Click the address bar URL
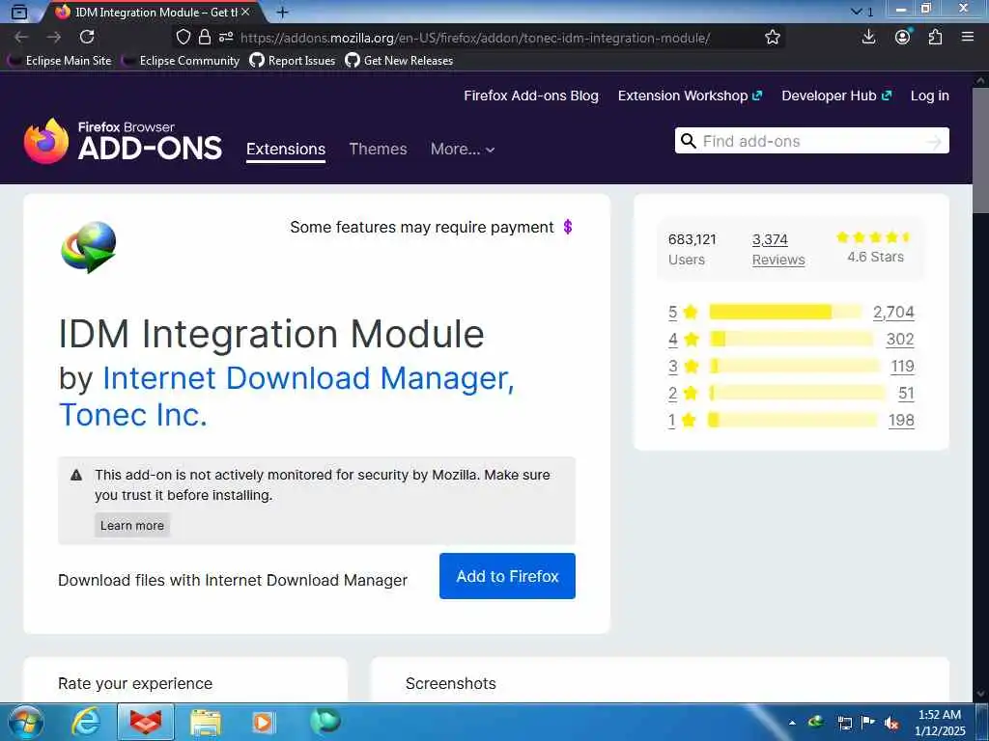 (475, 38)
